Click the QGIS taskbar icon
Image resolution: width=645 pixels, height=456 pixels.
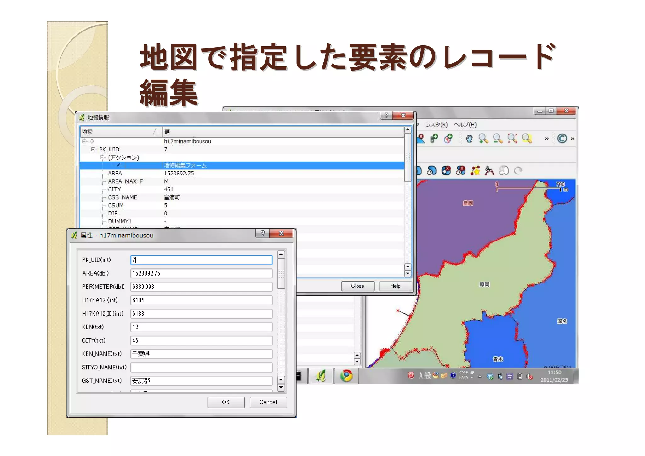coord(321,376)
